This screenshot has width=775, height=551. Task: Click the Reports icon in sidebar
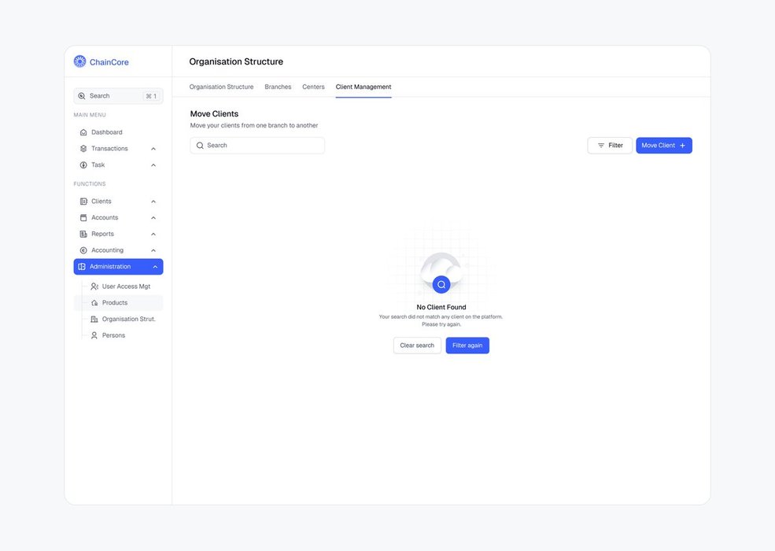coord(83,234)
